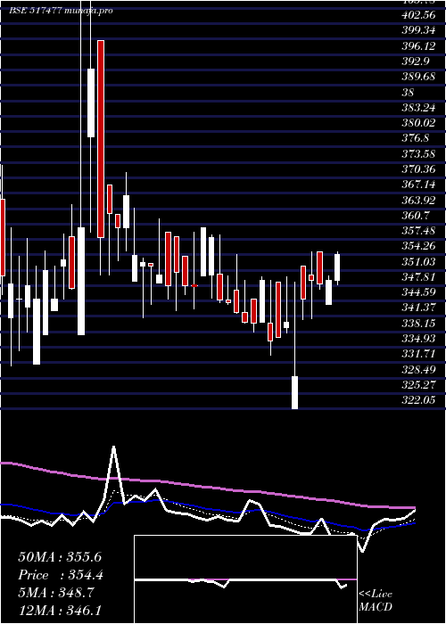Click the 389.68 price axis label
The width and height of the screenshot is (446, 624).
418,78
